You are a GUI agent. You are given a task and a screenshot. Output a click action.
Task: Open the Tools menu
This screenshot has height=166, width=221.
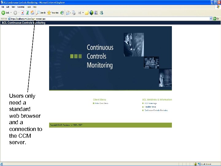pos(29,7)
